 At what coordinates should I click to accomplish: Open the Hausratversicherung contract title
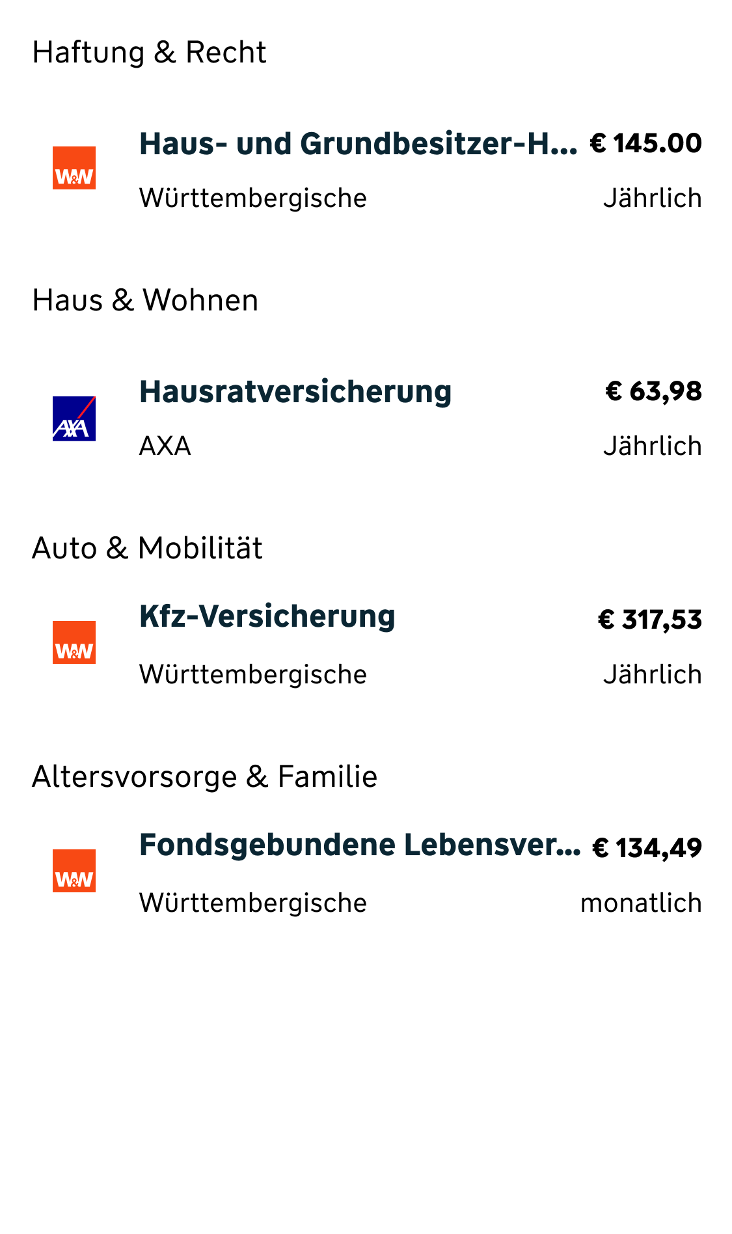295,392
